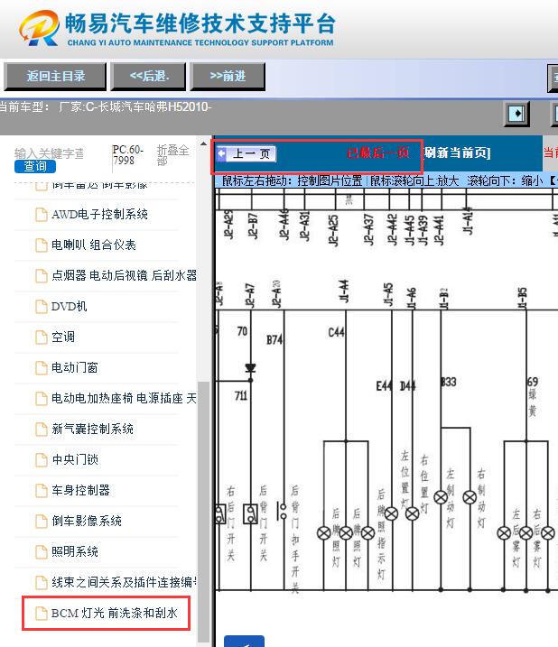The width and height of the screenshot is (558, 647).
Task: Open AWD电子控制系统 in the tree
Action: pos(99,215)
